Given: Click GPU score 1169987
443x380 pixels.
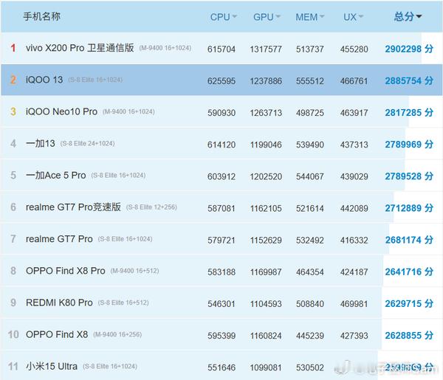Looking at the screenshot, I should point(266,272).
